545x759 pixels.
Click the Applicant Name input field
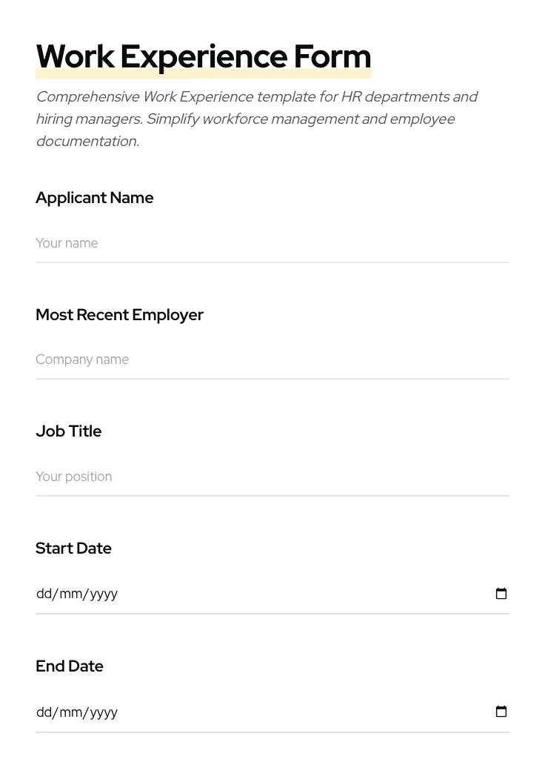coord(272,243)
